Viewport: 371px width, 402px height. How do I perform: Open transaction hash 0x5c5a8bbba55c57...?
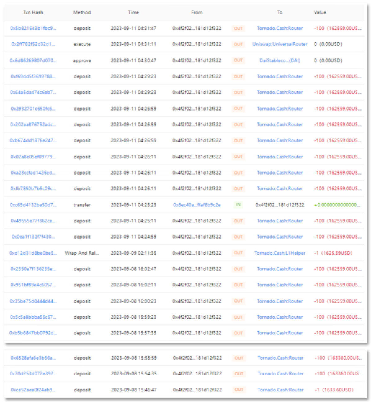tap(33, 317)
